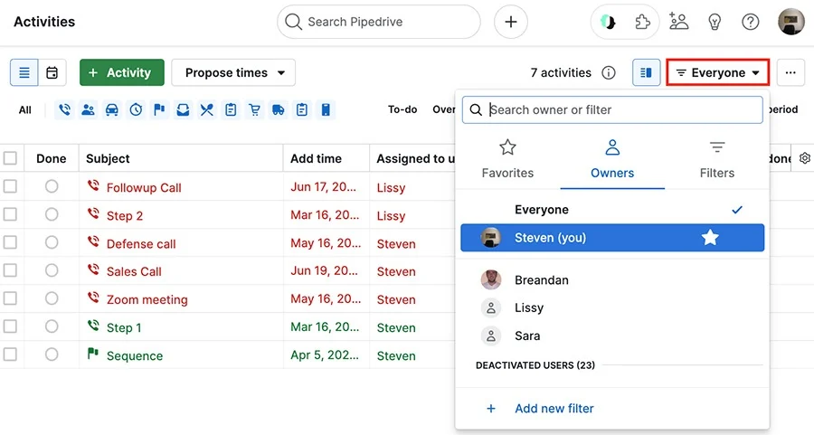Filter activities by the call phone icon
The width and height of the screenshot is (814, 435).
[64, 109]
